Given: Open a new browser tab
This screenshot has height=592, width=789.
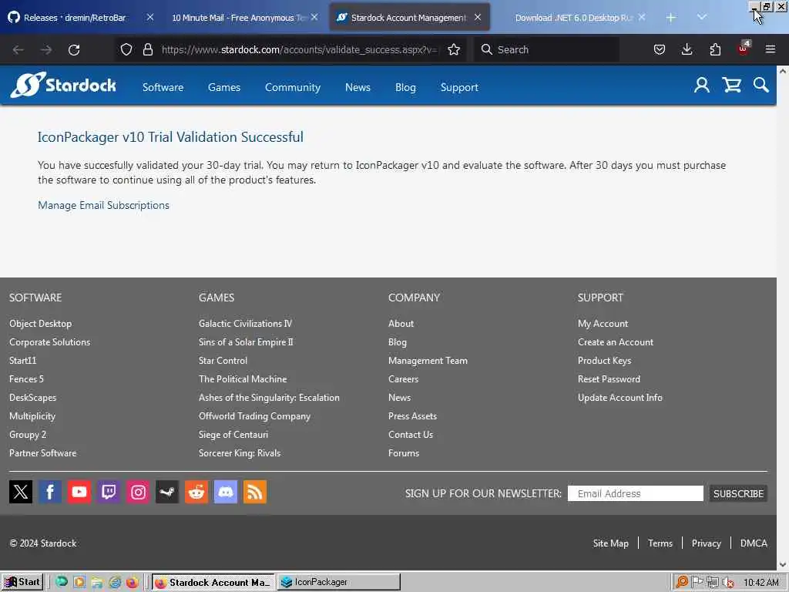Looking at the screenshot, I should tap(671, 18).
